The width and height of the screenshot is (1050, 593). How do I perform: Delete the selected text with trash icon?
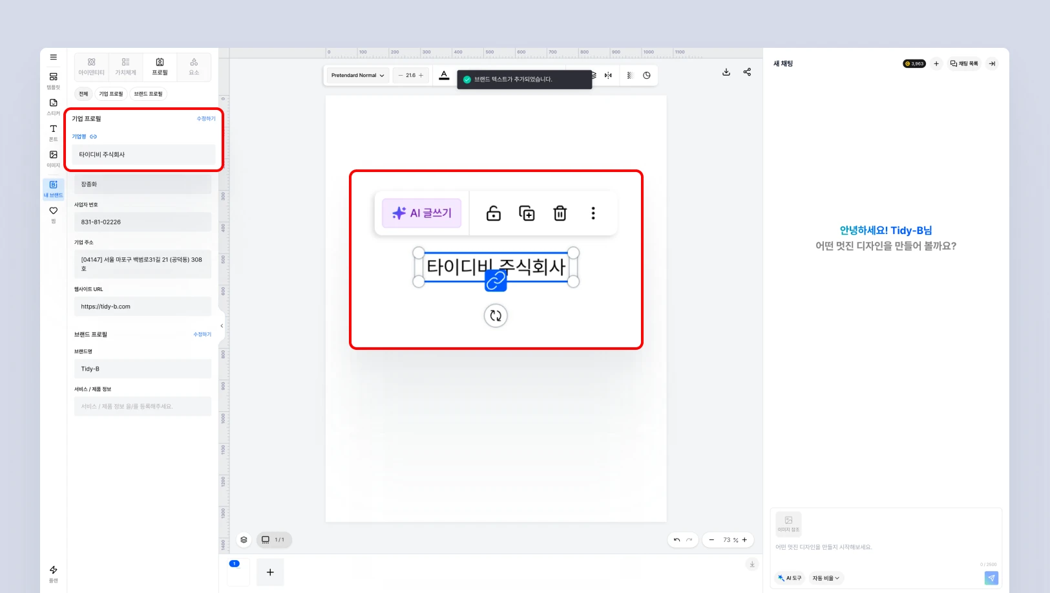[x=560, y=213]
